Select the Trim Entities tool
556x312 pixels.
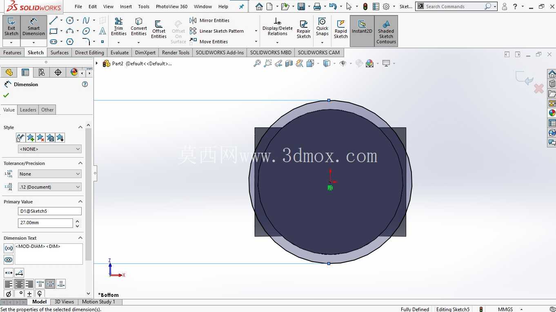click(119, 27)
